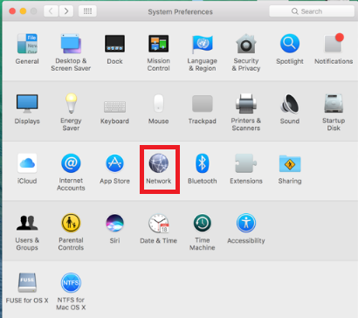Click the Show All grid button
The image size is (358, 318).
pos(87,11)
